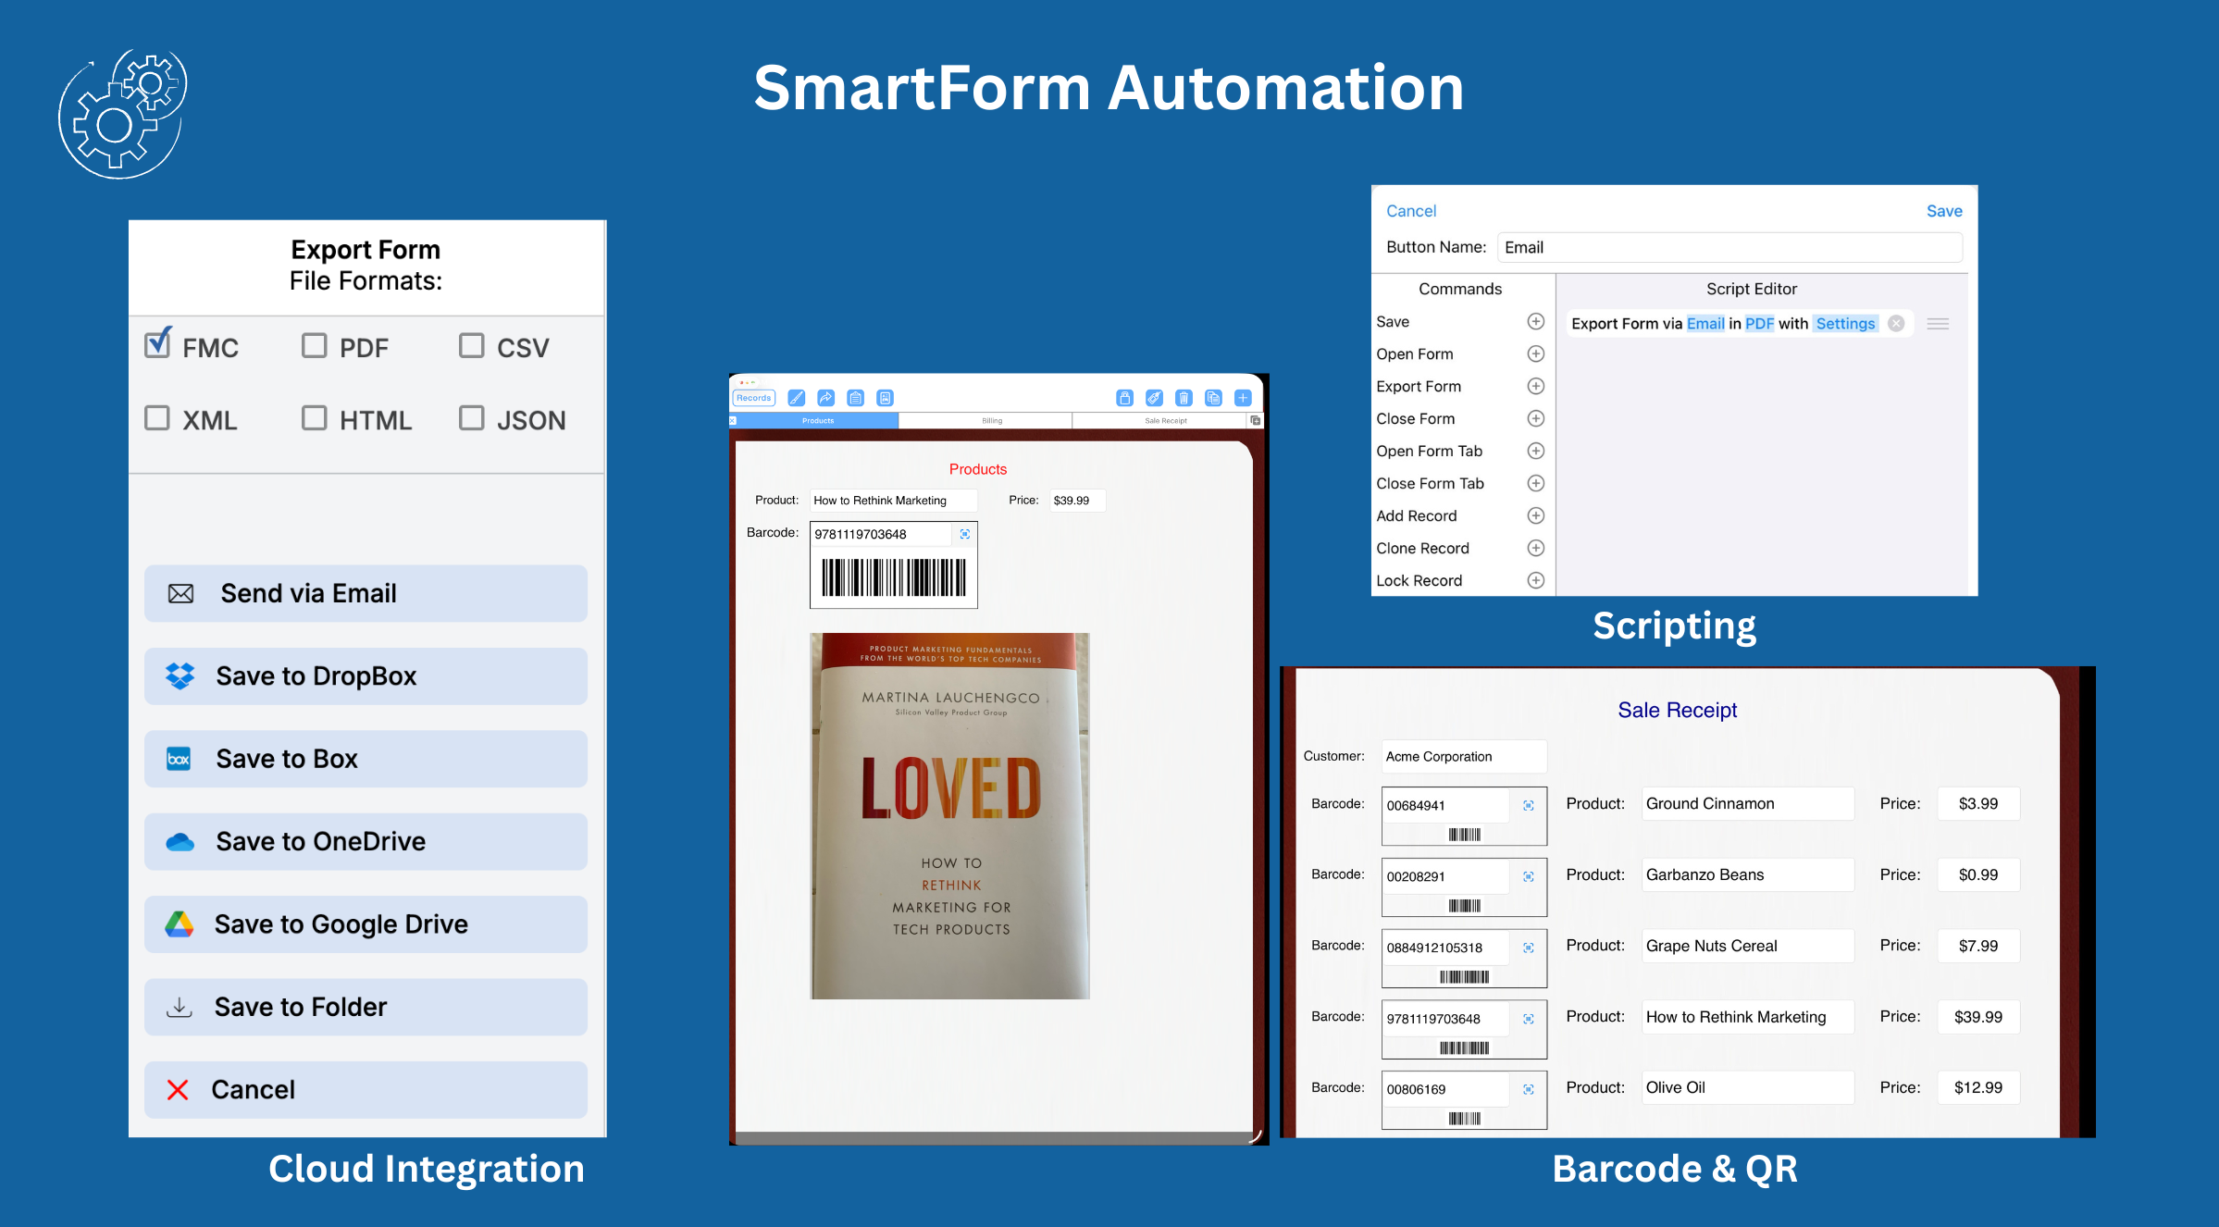The width and height of the screenshot is (2219, 1227).
Task: Remove the script line with the x icon
Action: (1896, 323)
